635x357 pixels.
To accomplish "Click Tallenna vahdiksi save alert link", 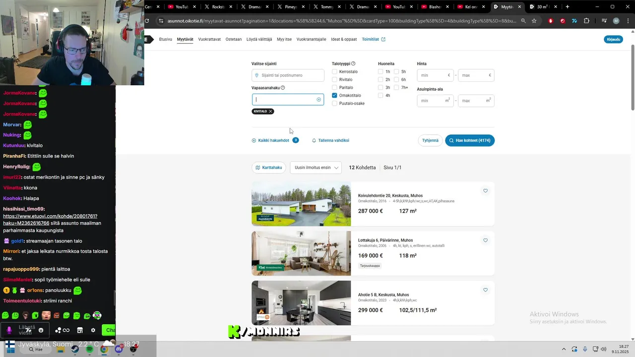I will point(330,140).
